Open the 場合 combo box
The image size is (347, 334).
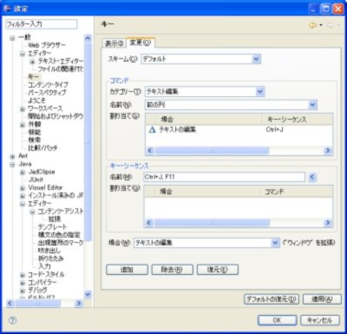(x=275, y=243)
